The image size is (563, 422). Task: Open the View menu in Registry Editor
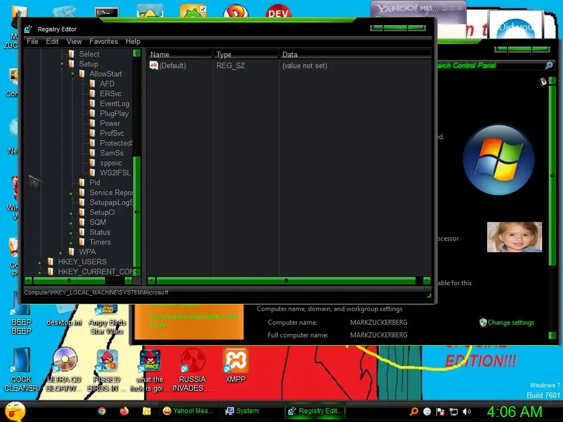point(74,42)
